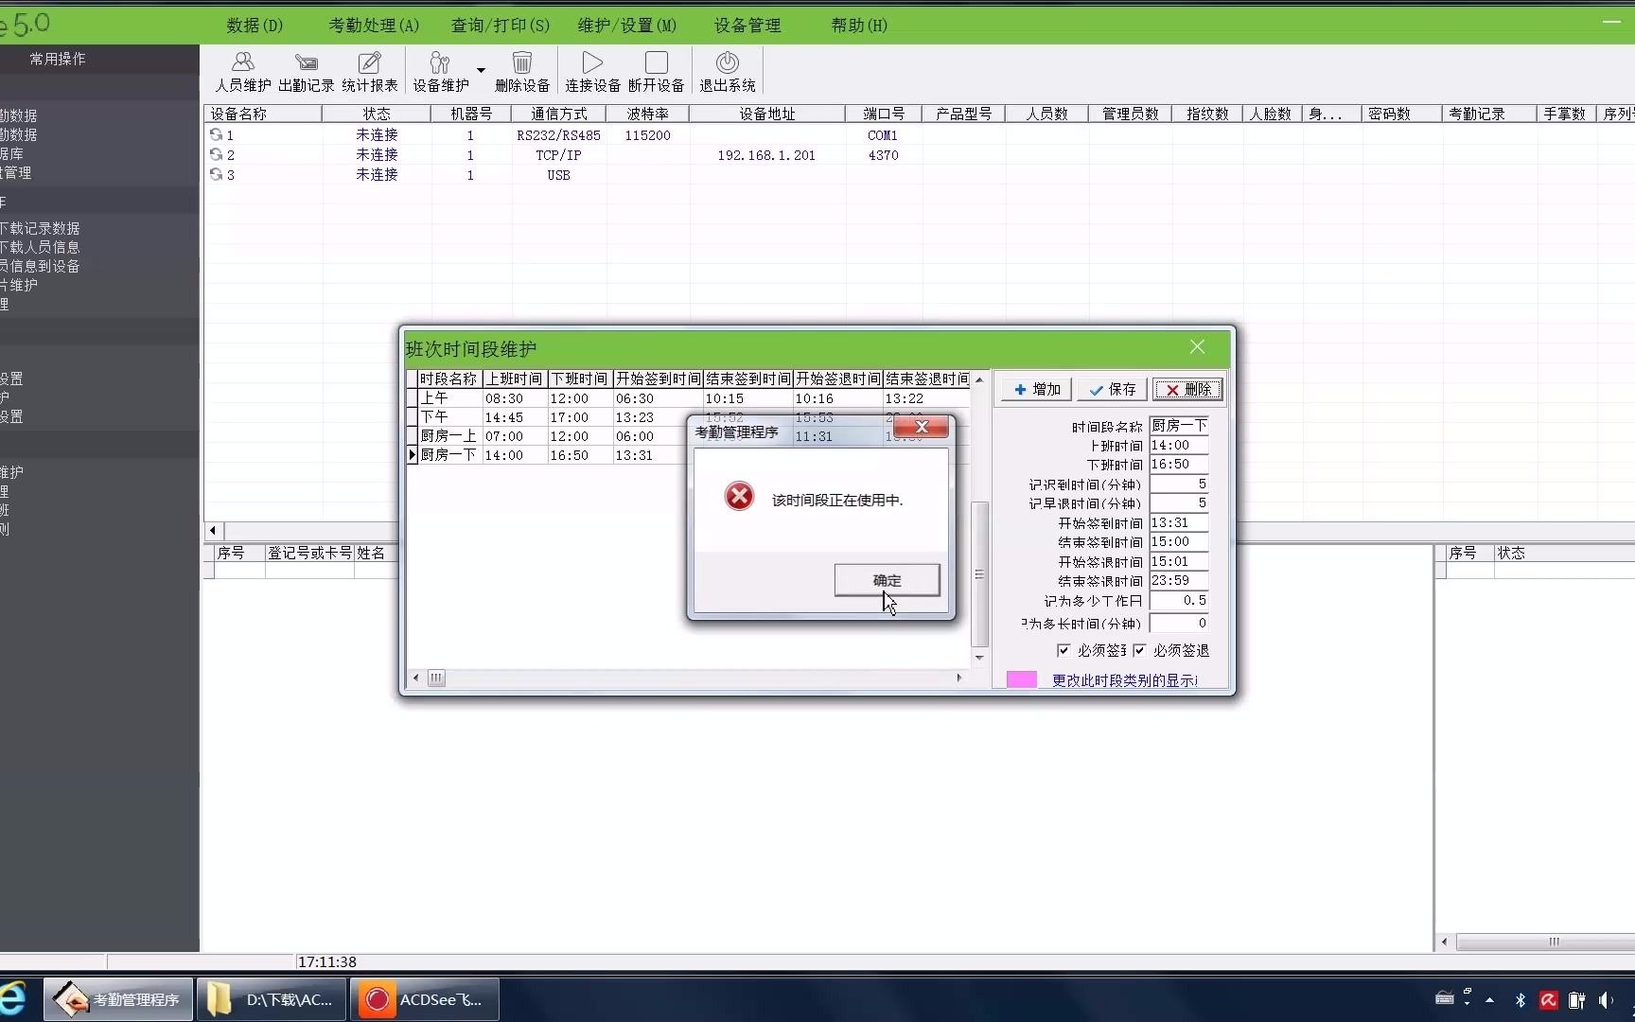Click the device list scroll left arrow

tap(213, 531)
